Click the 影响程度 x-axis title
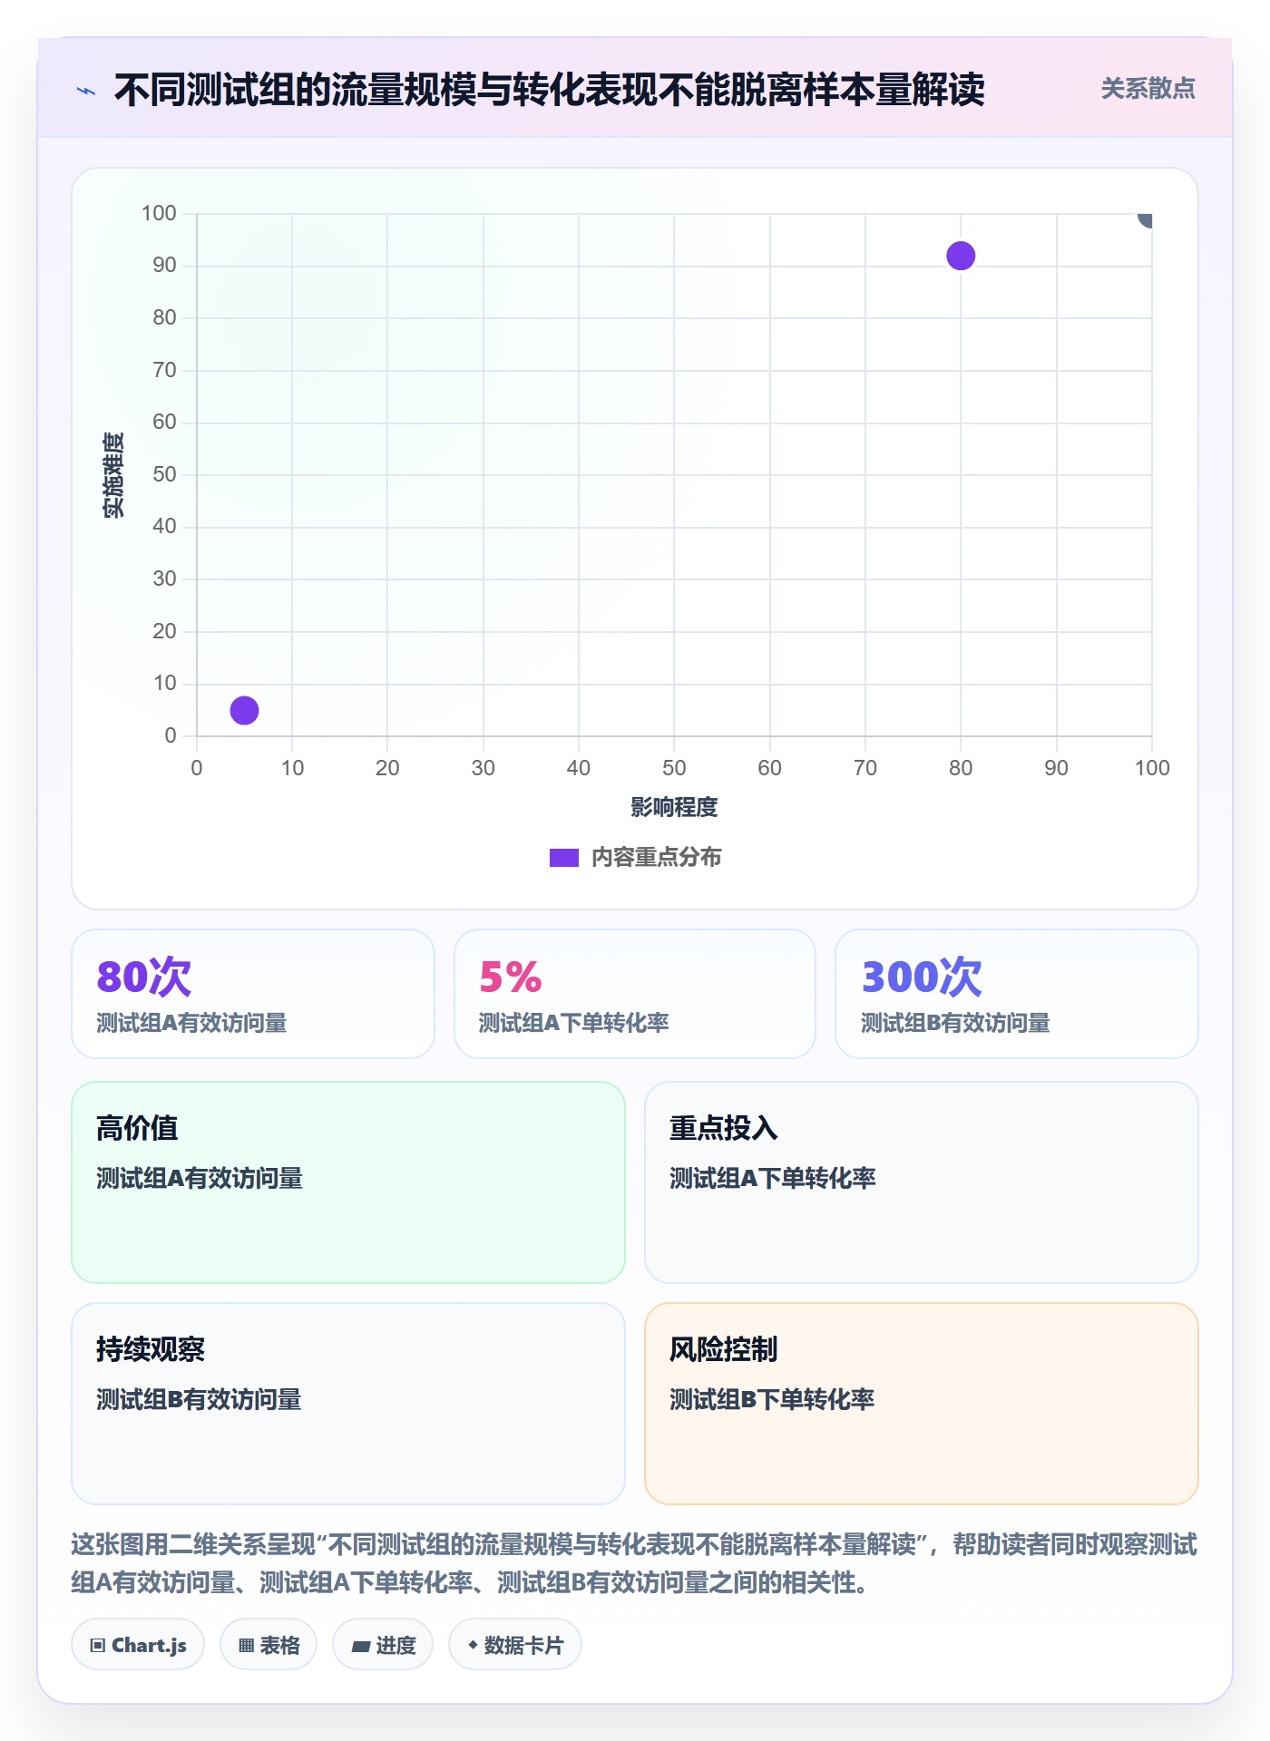 [x=674, y=807]
